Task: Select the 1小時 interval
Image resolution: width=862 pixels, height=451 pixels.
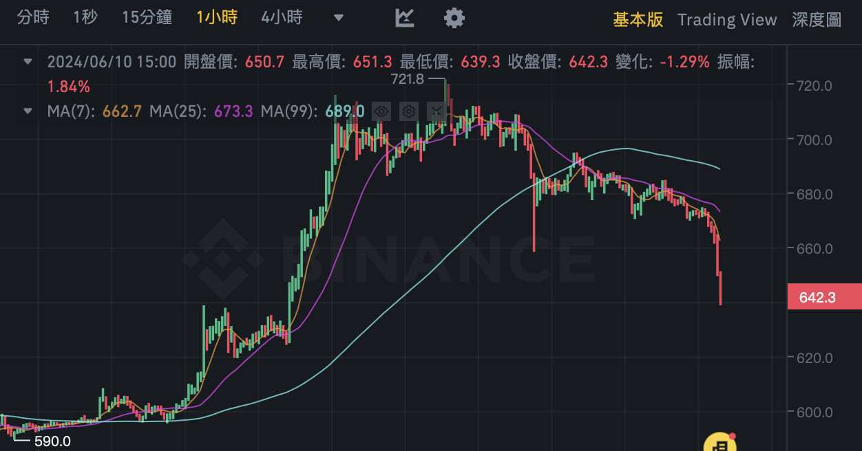Action: tap(216, 18)
